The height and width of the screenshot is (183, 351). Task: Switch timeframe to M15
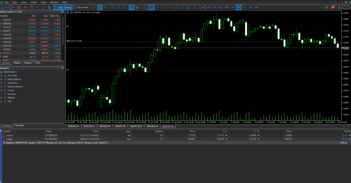coord(221,7)
